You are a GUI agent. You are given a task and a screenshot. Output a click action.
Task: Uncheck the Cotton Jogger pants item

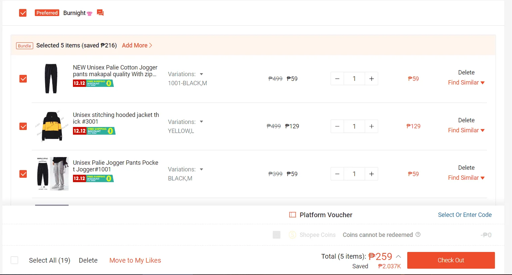pyautogui.click(x=23, y=79)
